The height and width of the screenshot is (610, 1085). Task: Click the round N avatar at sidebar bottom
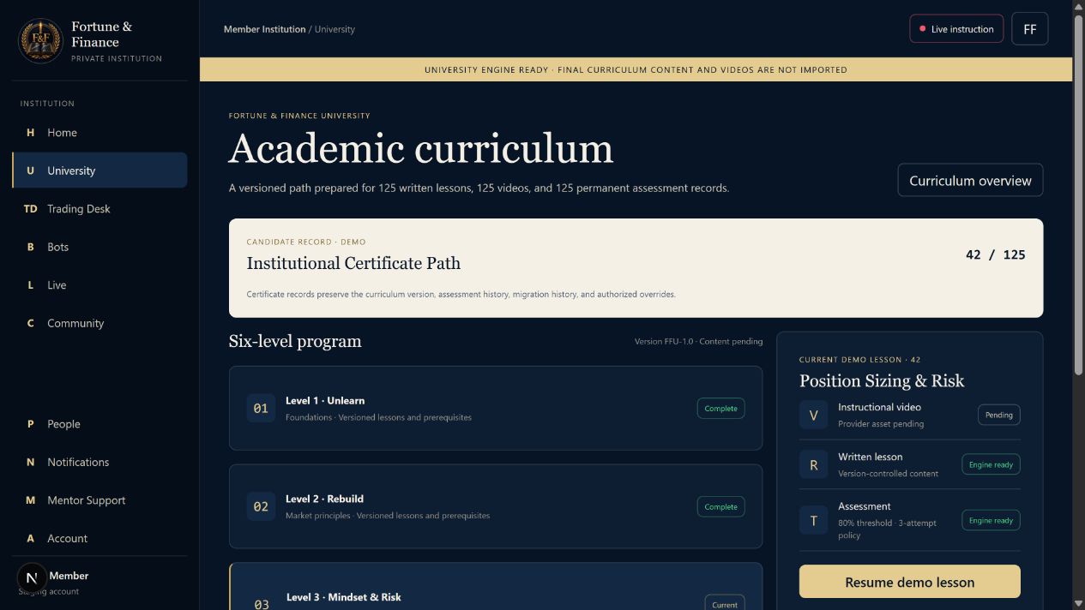click(32, 578)
